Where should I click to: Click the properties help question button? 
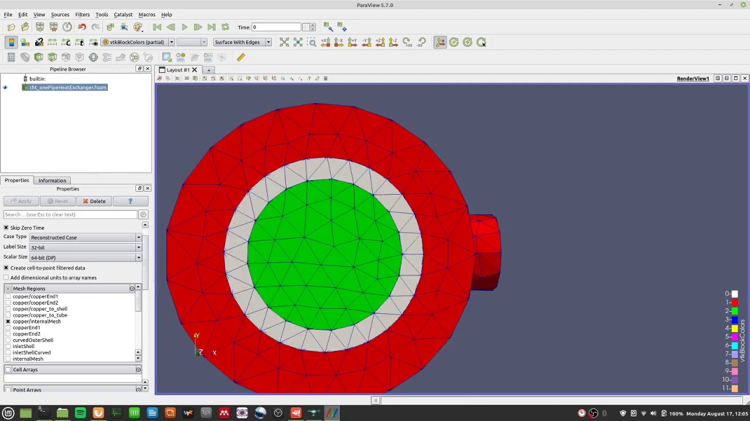tap(130, 201)
